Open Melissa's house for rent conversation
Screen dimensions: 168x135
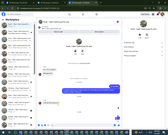point(17,75)
